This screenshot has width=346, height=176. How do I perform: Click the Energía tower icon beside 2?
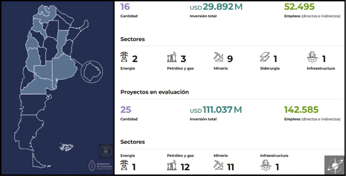point(124,57)
